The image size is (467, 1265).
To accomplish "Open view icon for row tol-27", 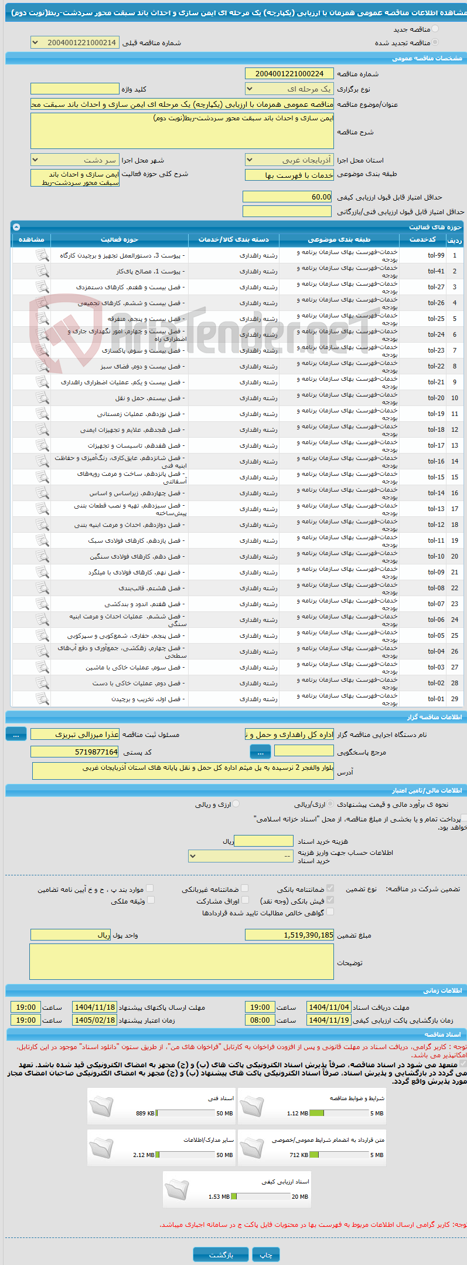I will pyautogui.click(x=42, y=287).
